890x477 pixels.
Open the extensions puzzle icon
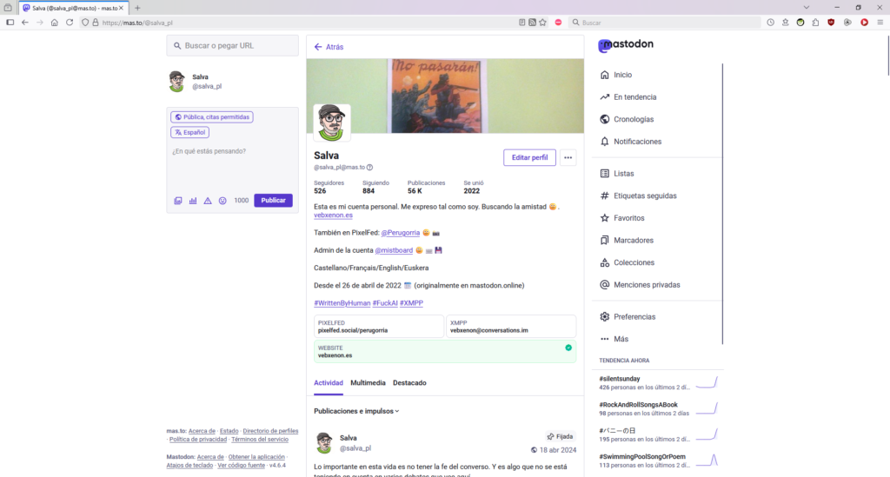pos(815,23)
